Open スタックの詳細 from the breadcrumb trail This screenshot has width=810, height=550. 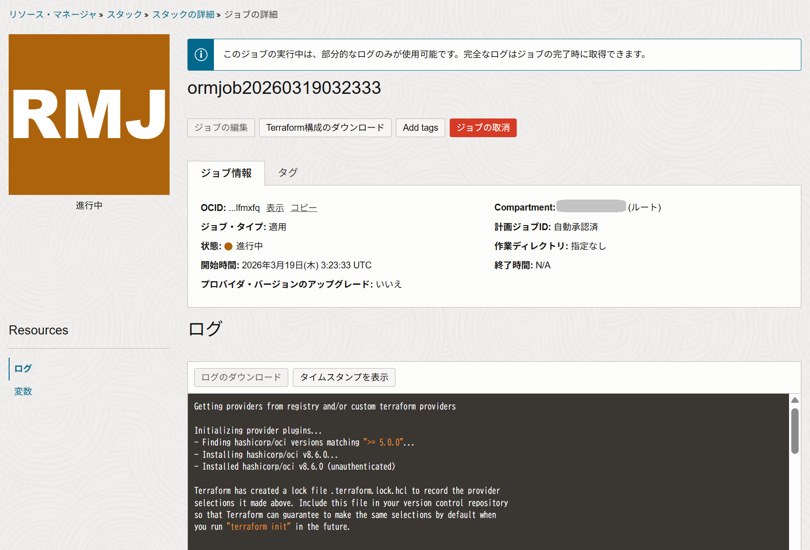182,14
